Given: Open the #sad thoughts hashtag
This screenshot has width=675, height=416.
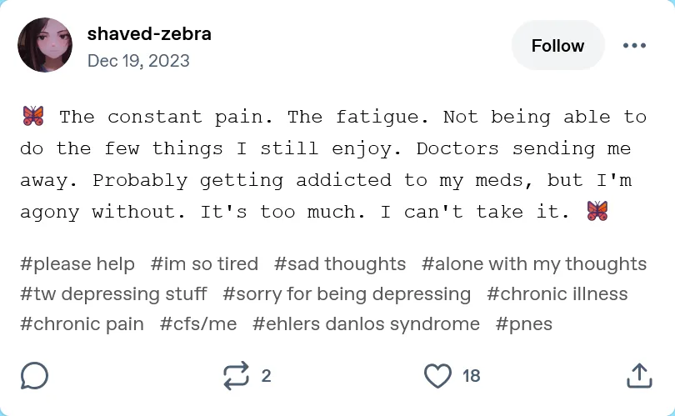Looking at the screenshot, I should pos(340,264).
